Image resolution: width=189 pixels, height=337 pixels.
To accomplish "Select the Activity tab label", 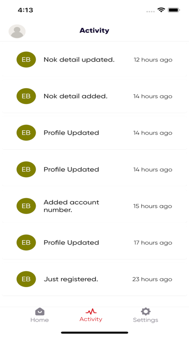I will [91, 319].
